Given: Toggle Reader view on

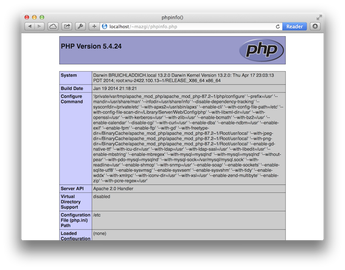Looking at the screenshot, I should pos(295,26).
